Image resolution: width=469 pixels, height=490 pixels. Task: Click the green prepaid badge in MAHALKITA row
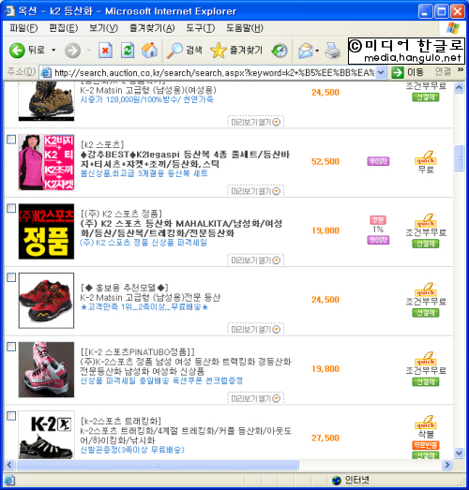click(426, 244)
